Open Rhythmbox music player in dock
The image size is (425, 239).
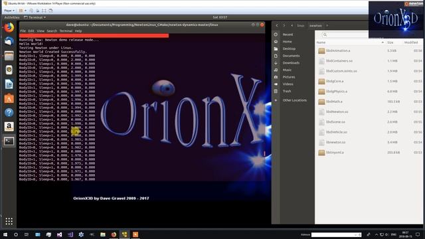[9, 70]
